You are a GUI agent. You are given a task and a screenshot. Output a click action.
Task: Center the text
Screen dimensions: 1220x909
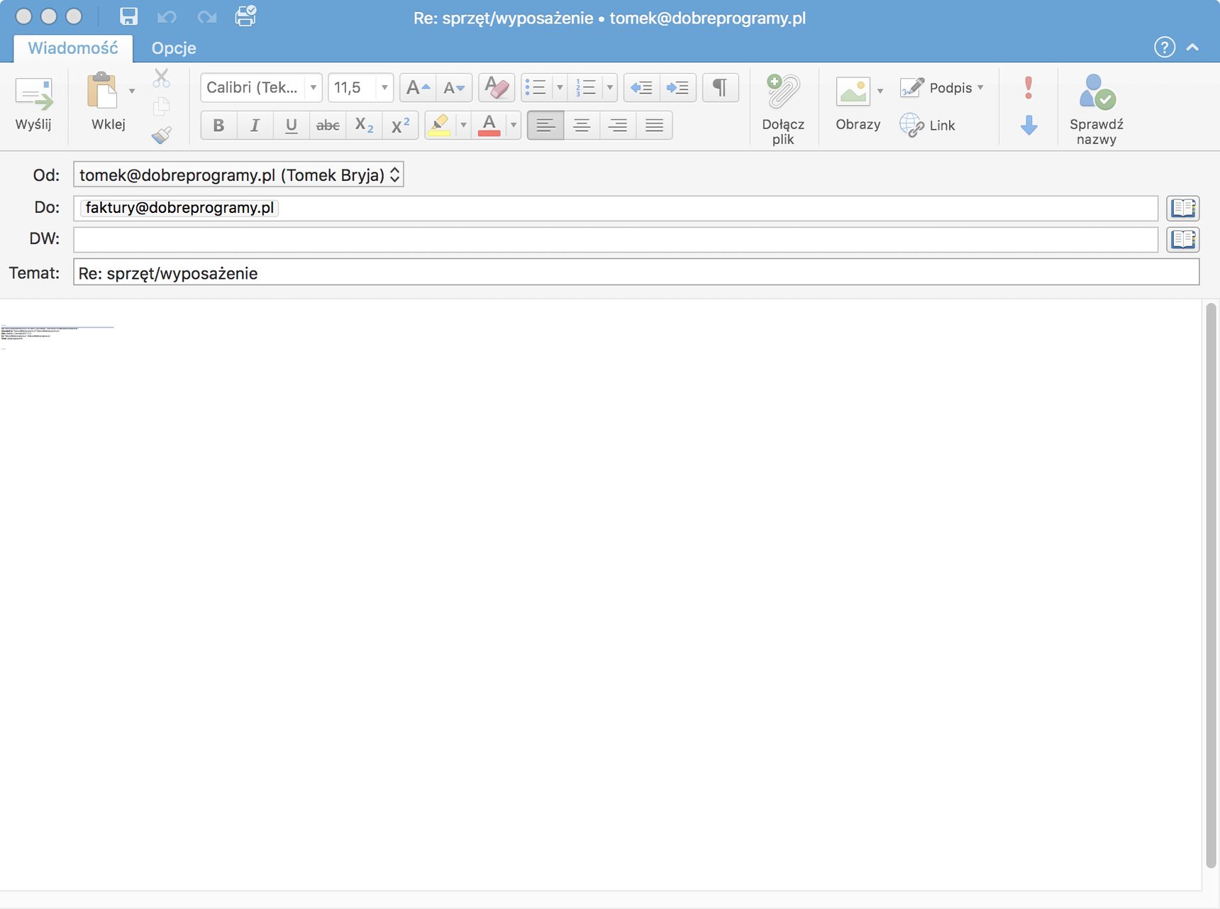(582, 126)
